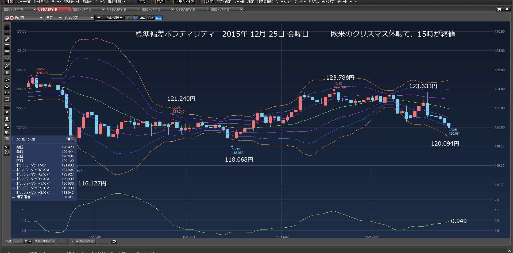Select the ruler measurement tool
The width and height of the screenshot is (513, 253).
coord(7,39)
